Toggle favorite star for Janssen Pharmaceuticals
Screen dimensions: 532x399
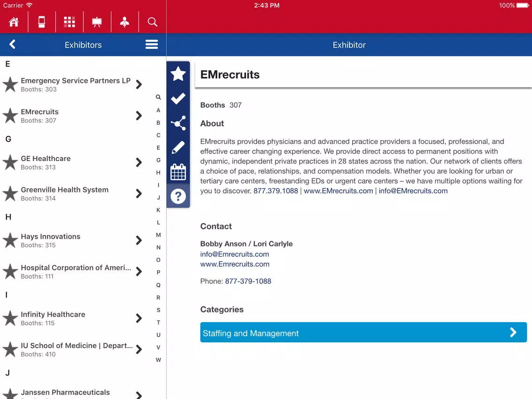pyautogui.click(x=10, y=393)
